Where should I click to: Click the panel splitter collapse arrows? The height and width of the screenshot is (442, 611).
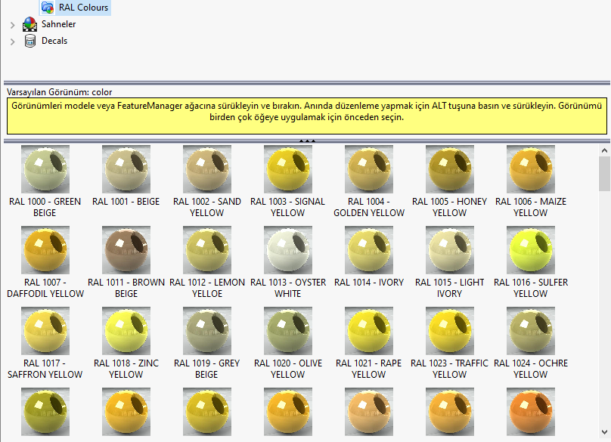[307, 141]
